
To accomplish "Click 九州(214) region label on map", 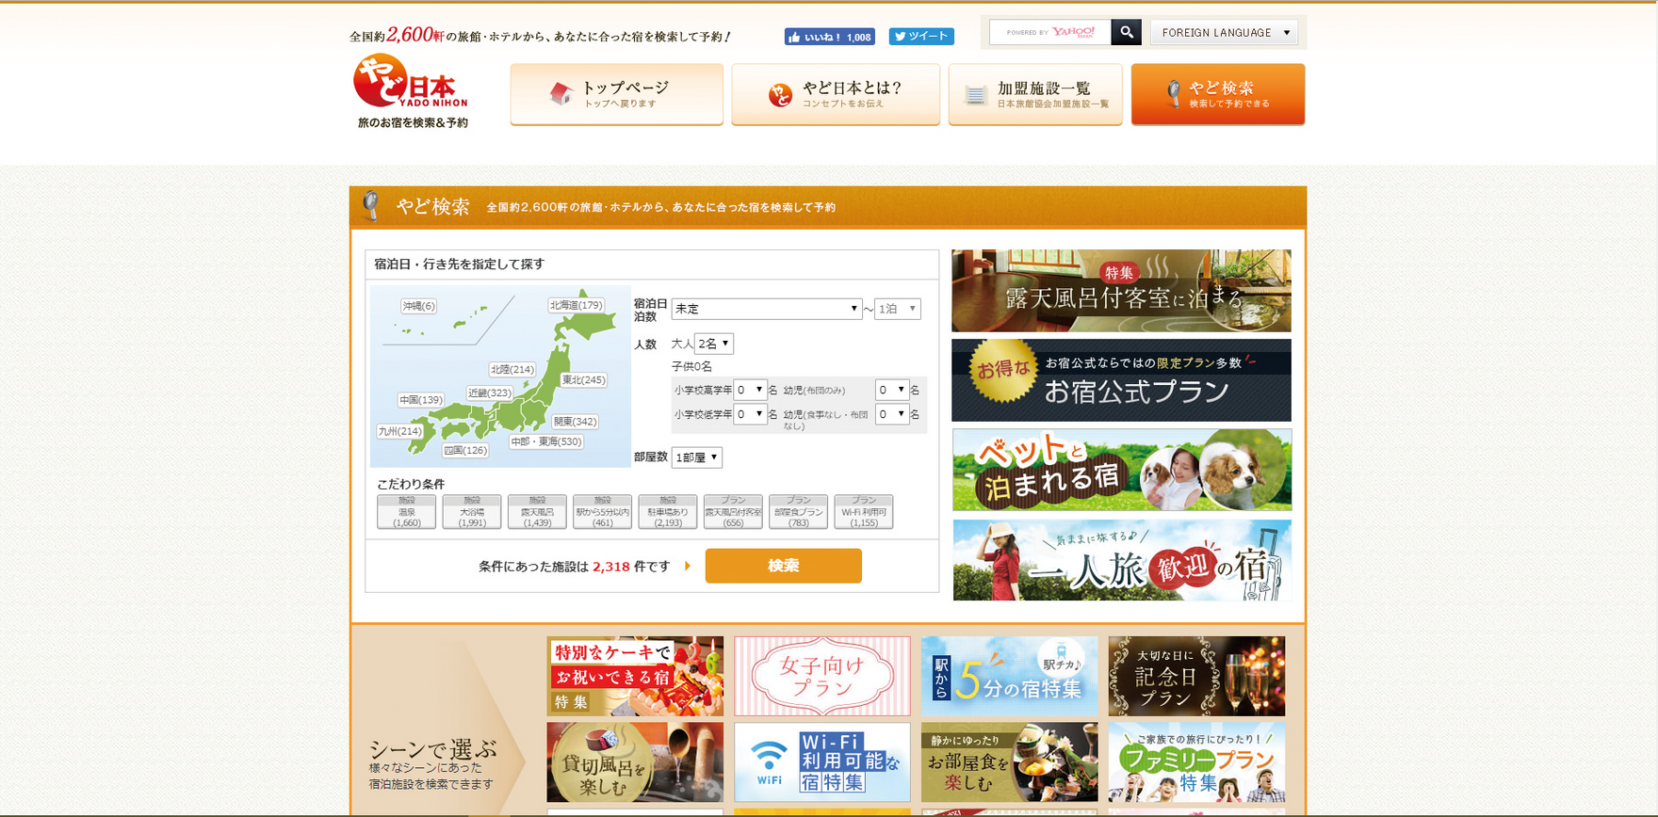I will [400, 431].
